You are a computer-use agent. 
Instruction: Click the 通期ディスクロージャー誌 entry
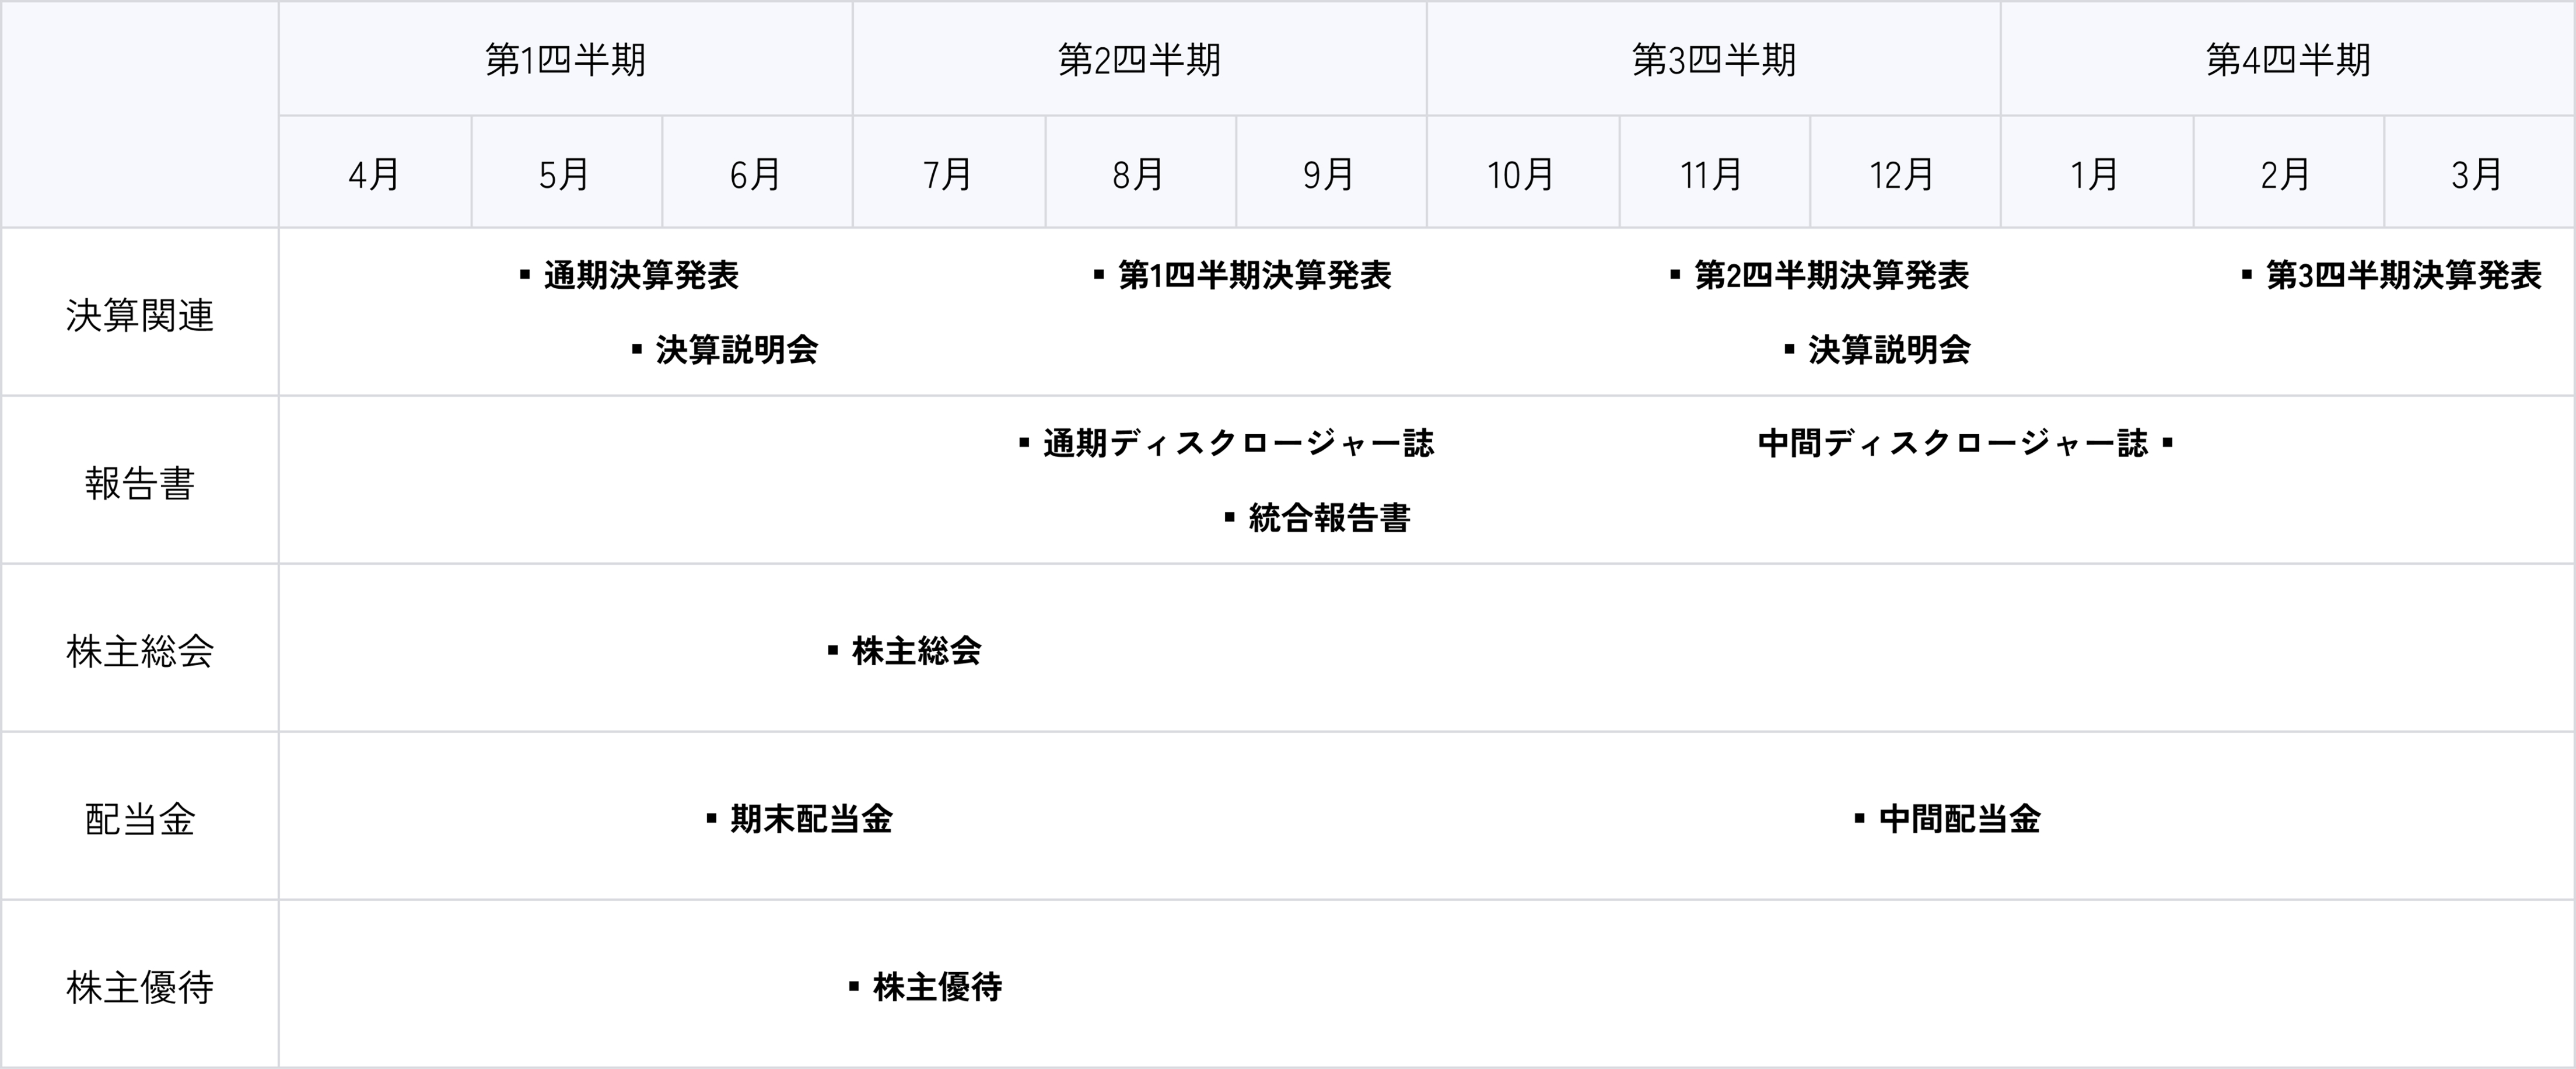click(x=1238, y=443)
